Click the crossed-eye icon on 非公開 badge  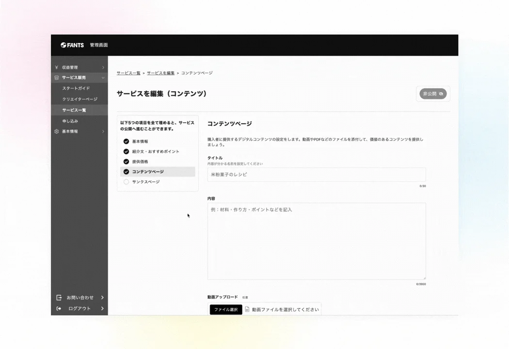coord(441,94)
